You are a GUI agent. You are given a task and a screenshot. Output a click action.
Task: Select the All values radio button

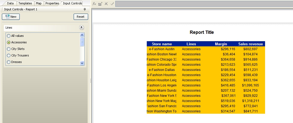coord(8,36)
